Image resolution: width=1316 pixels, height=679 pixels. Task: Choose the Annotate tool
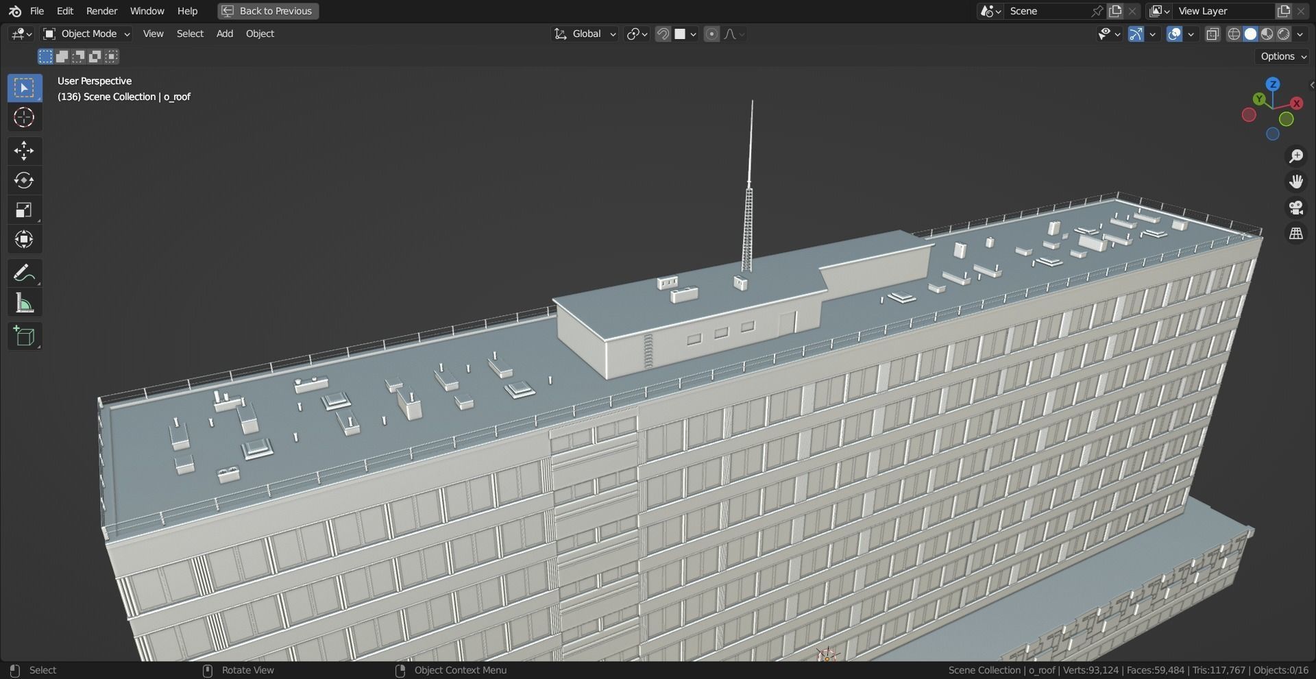point(25,273)
